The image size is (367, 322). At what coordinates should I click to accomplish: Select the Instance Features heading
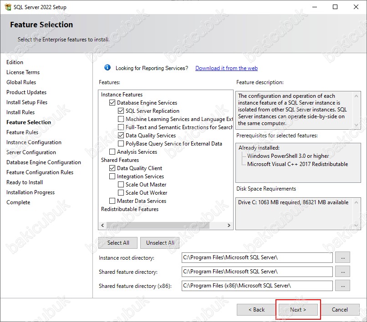click(122, 95)
